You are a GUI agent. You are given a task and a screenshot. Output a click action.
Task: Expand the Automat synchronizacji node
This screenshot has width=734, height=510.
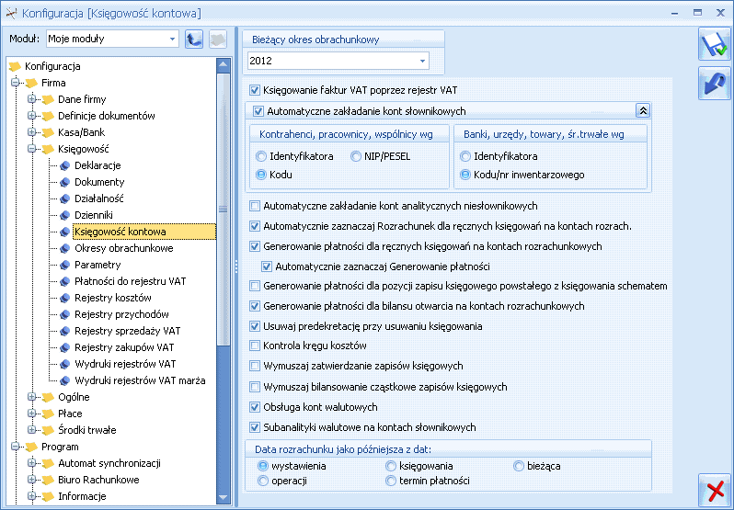tap(31, 463)
